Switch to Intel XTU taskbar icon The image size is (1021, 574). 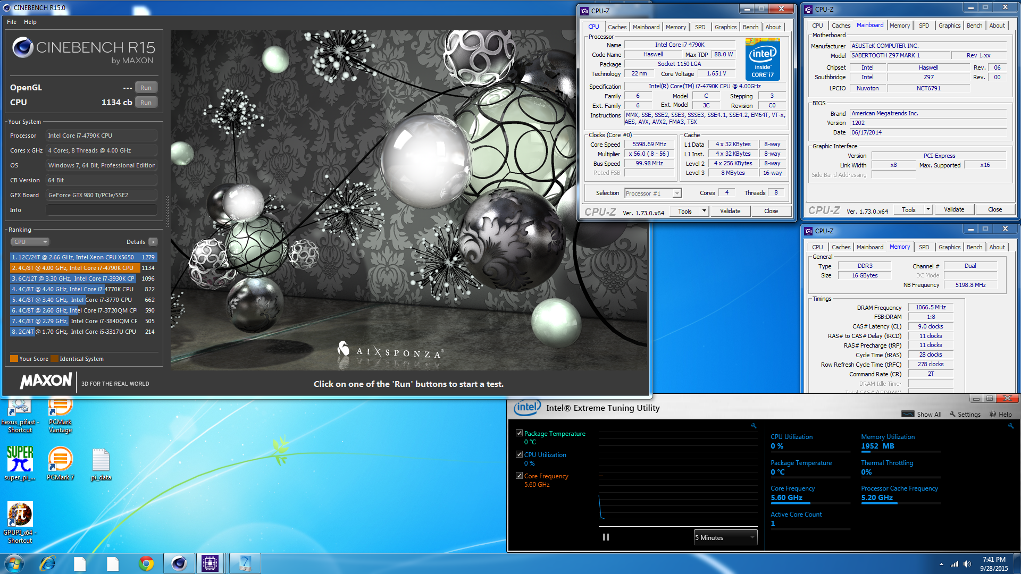click(245, 563)
